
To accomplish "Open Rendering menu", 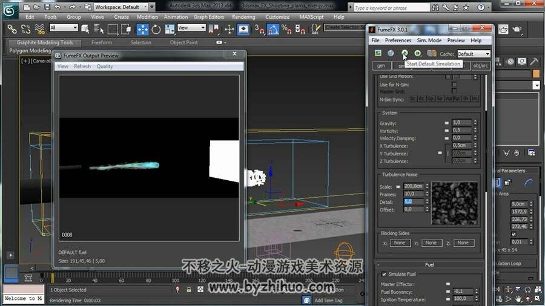I will (243, 17).
